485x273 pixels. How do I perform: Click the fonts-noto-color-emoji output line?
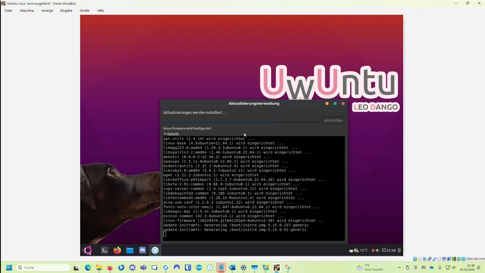pos(242,207)
